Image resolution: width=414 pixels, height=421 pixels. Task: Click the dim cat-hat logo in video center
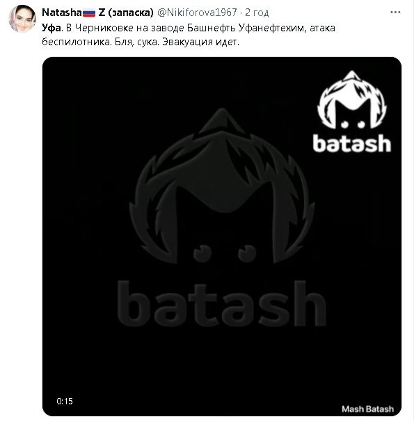coord(222,185)
